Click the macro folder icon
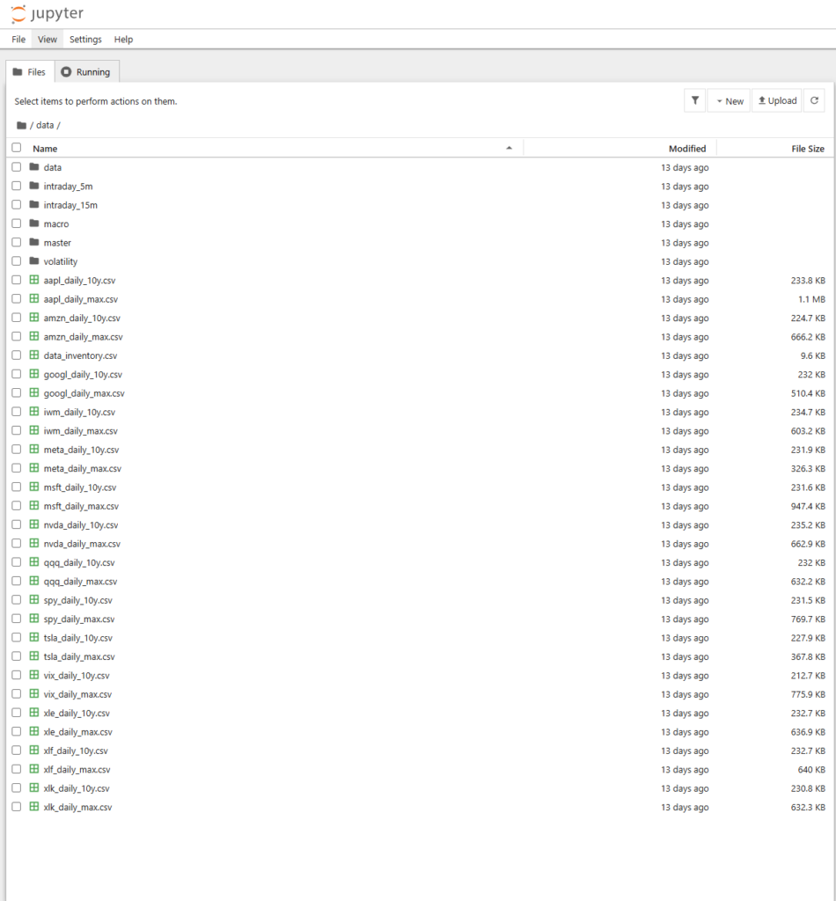This screenshot has width=836, height=901. pyautogui.click(x=34, y=223)
